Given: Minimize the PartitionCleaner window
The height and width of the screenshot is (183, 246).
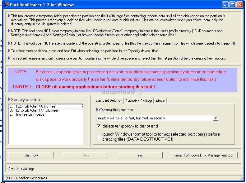Looking at the screenshot, I should point(225,5).
